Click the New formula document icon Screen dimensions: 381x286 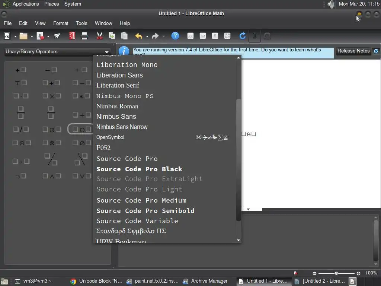point(7,36)
